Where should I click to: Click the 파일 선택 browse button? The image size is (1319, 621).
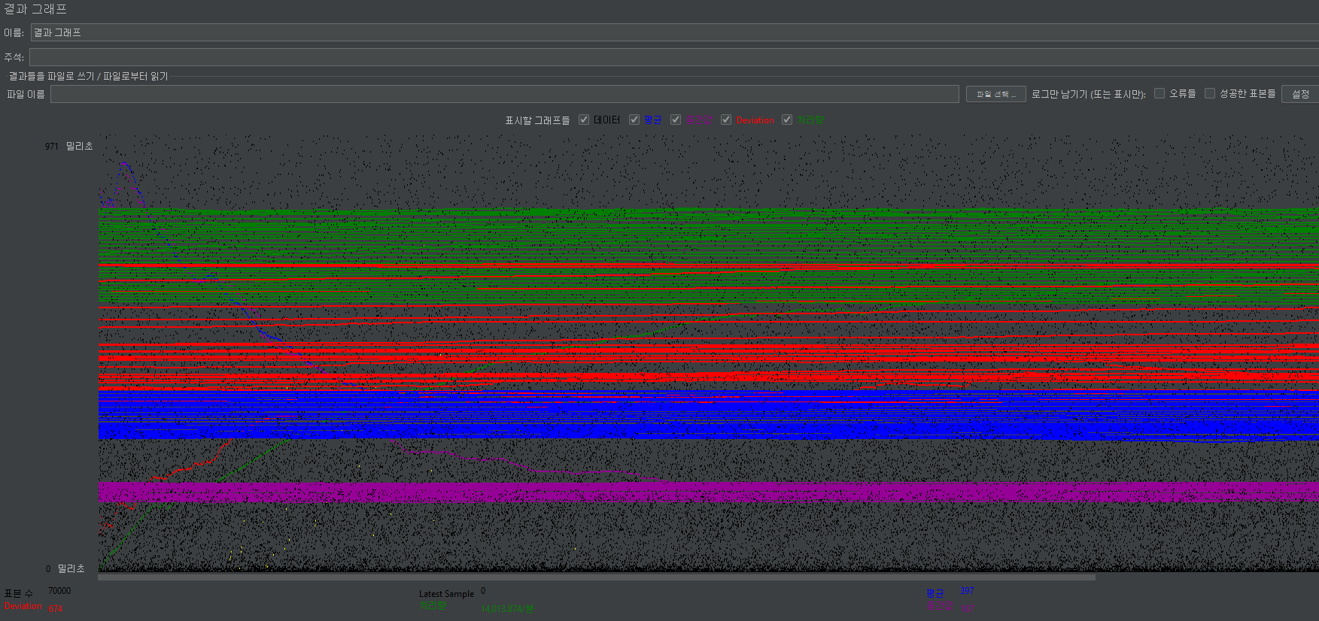996,94
